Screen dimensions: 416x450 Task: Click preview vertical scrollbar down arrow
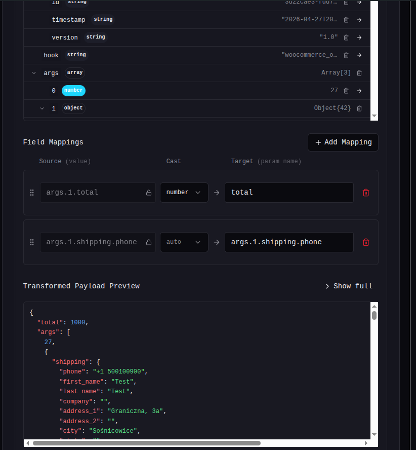[374, 434]
